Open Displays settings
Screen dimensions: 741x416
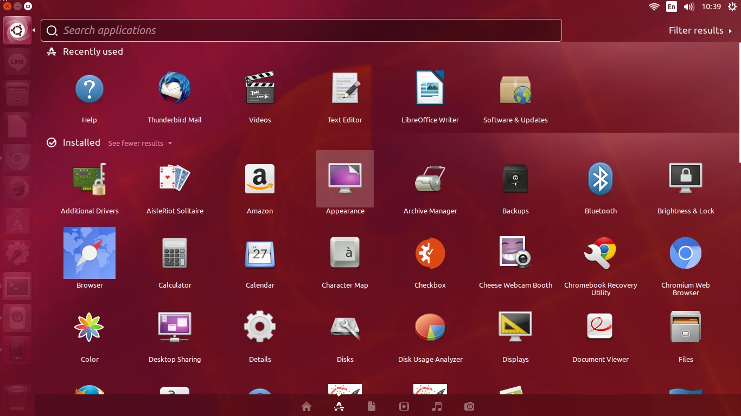515,327
